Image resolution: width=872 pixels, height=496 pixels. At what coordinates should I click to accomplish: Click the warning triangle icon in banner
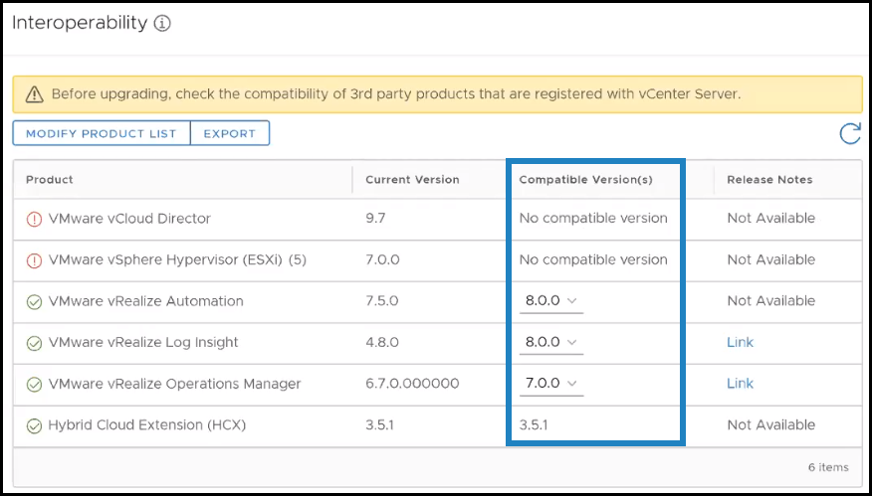[34, 94]
